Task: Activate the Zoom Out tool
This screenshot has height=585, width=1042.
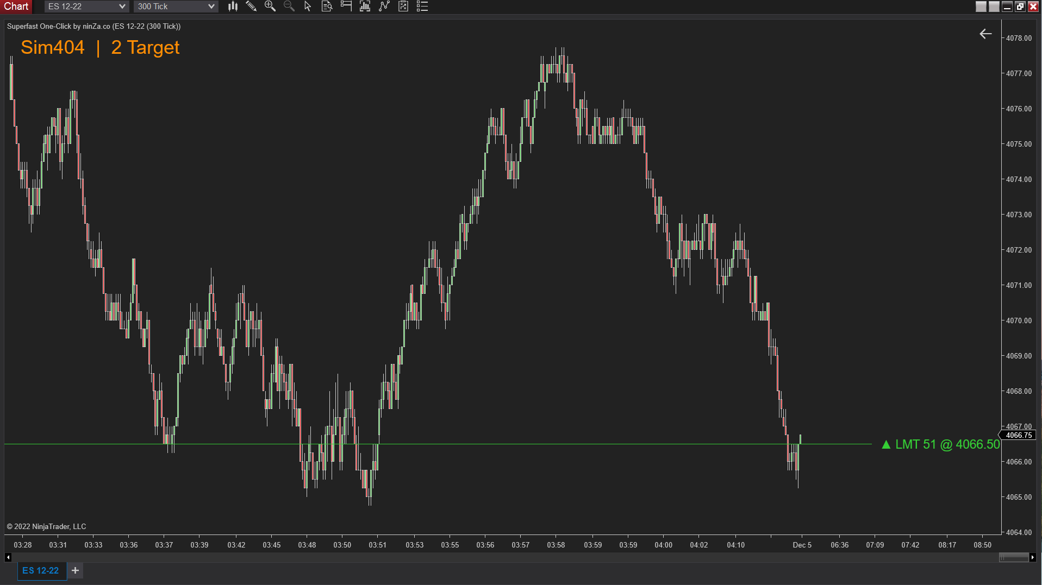Action: click(x=289, y=7)
